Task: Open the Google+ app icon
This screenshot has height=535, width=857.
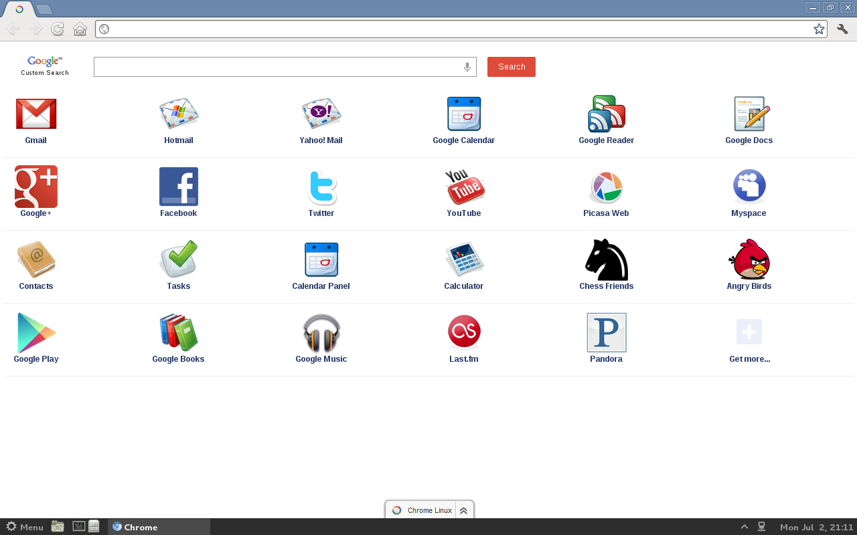Action: click(x=36, y=187)
